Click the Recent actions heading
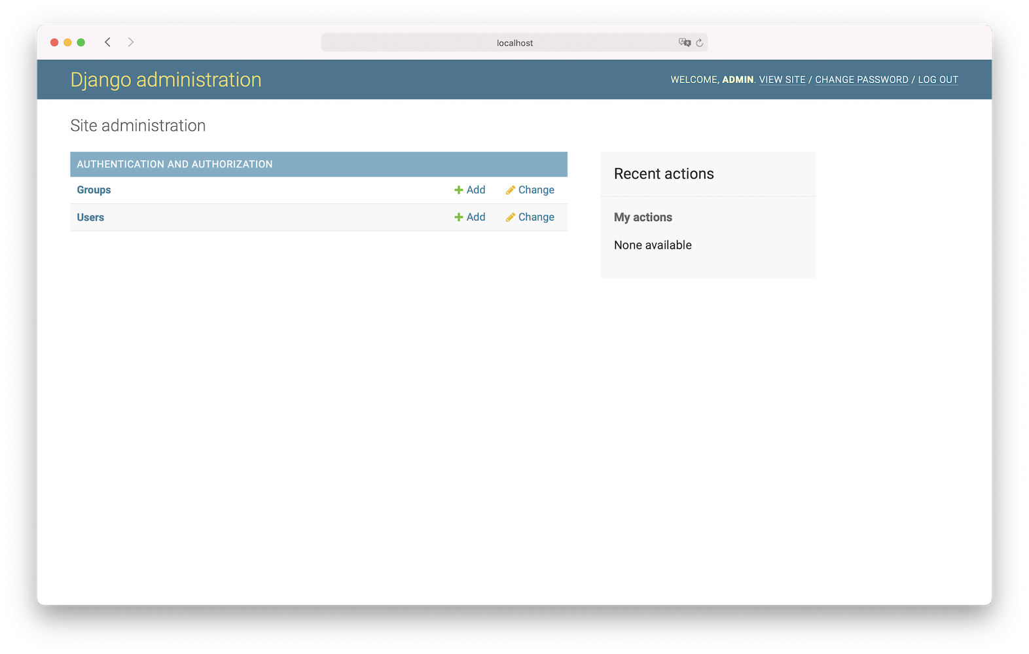The image size is (1029, 654). [664, 174]
